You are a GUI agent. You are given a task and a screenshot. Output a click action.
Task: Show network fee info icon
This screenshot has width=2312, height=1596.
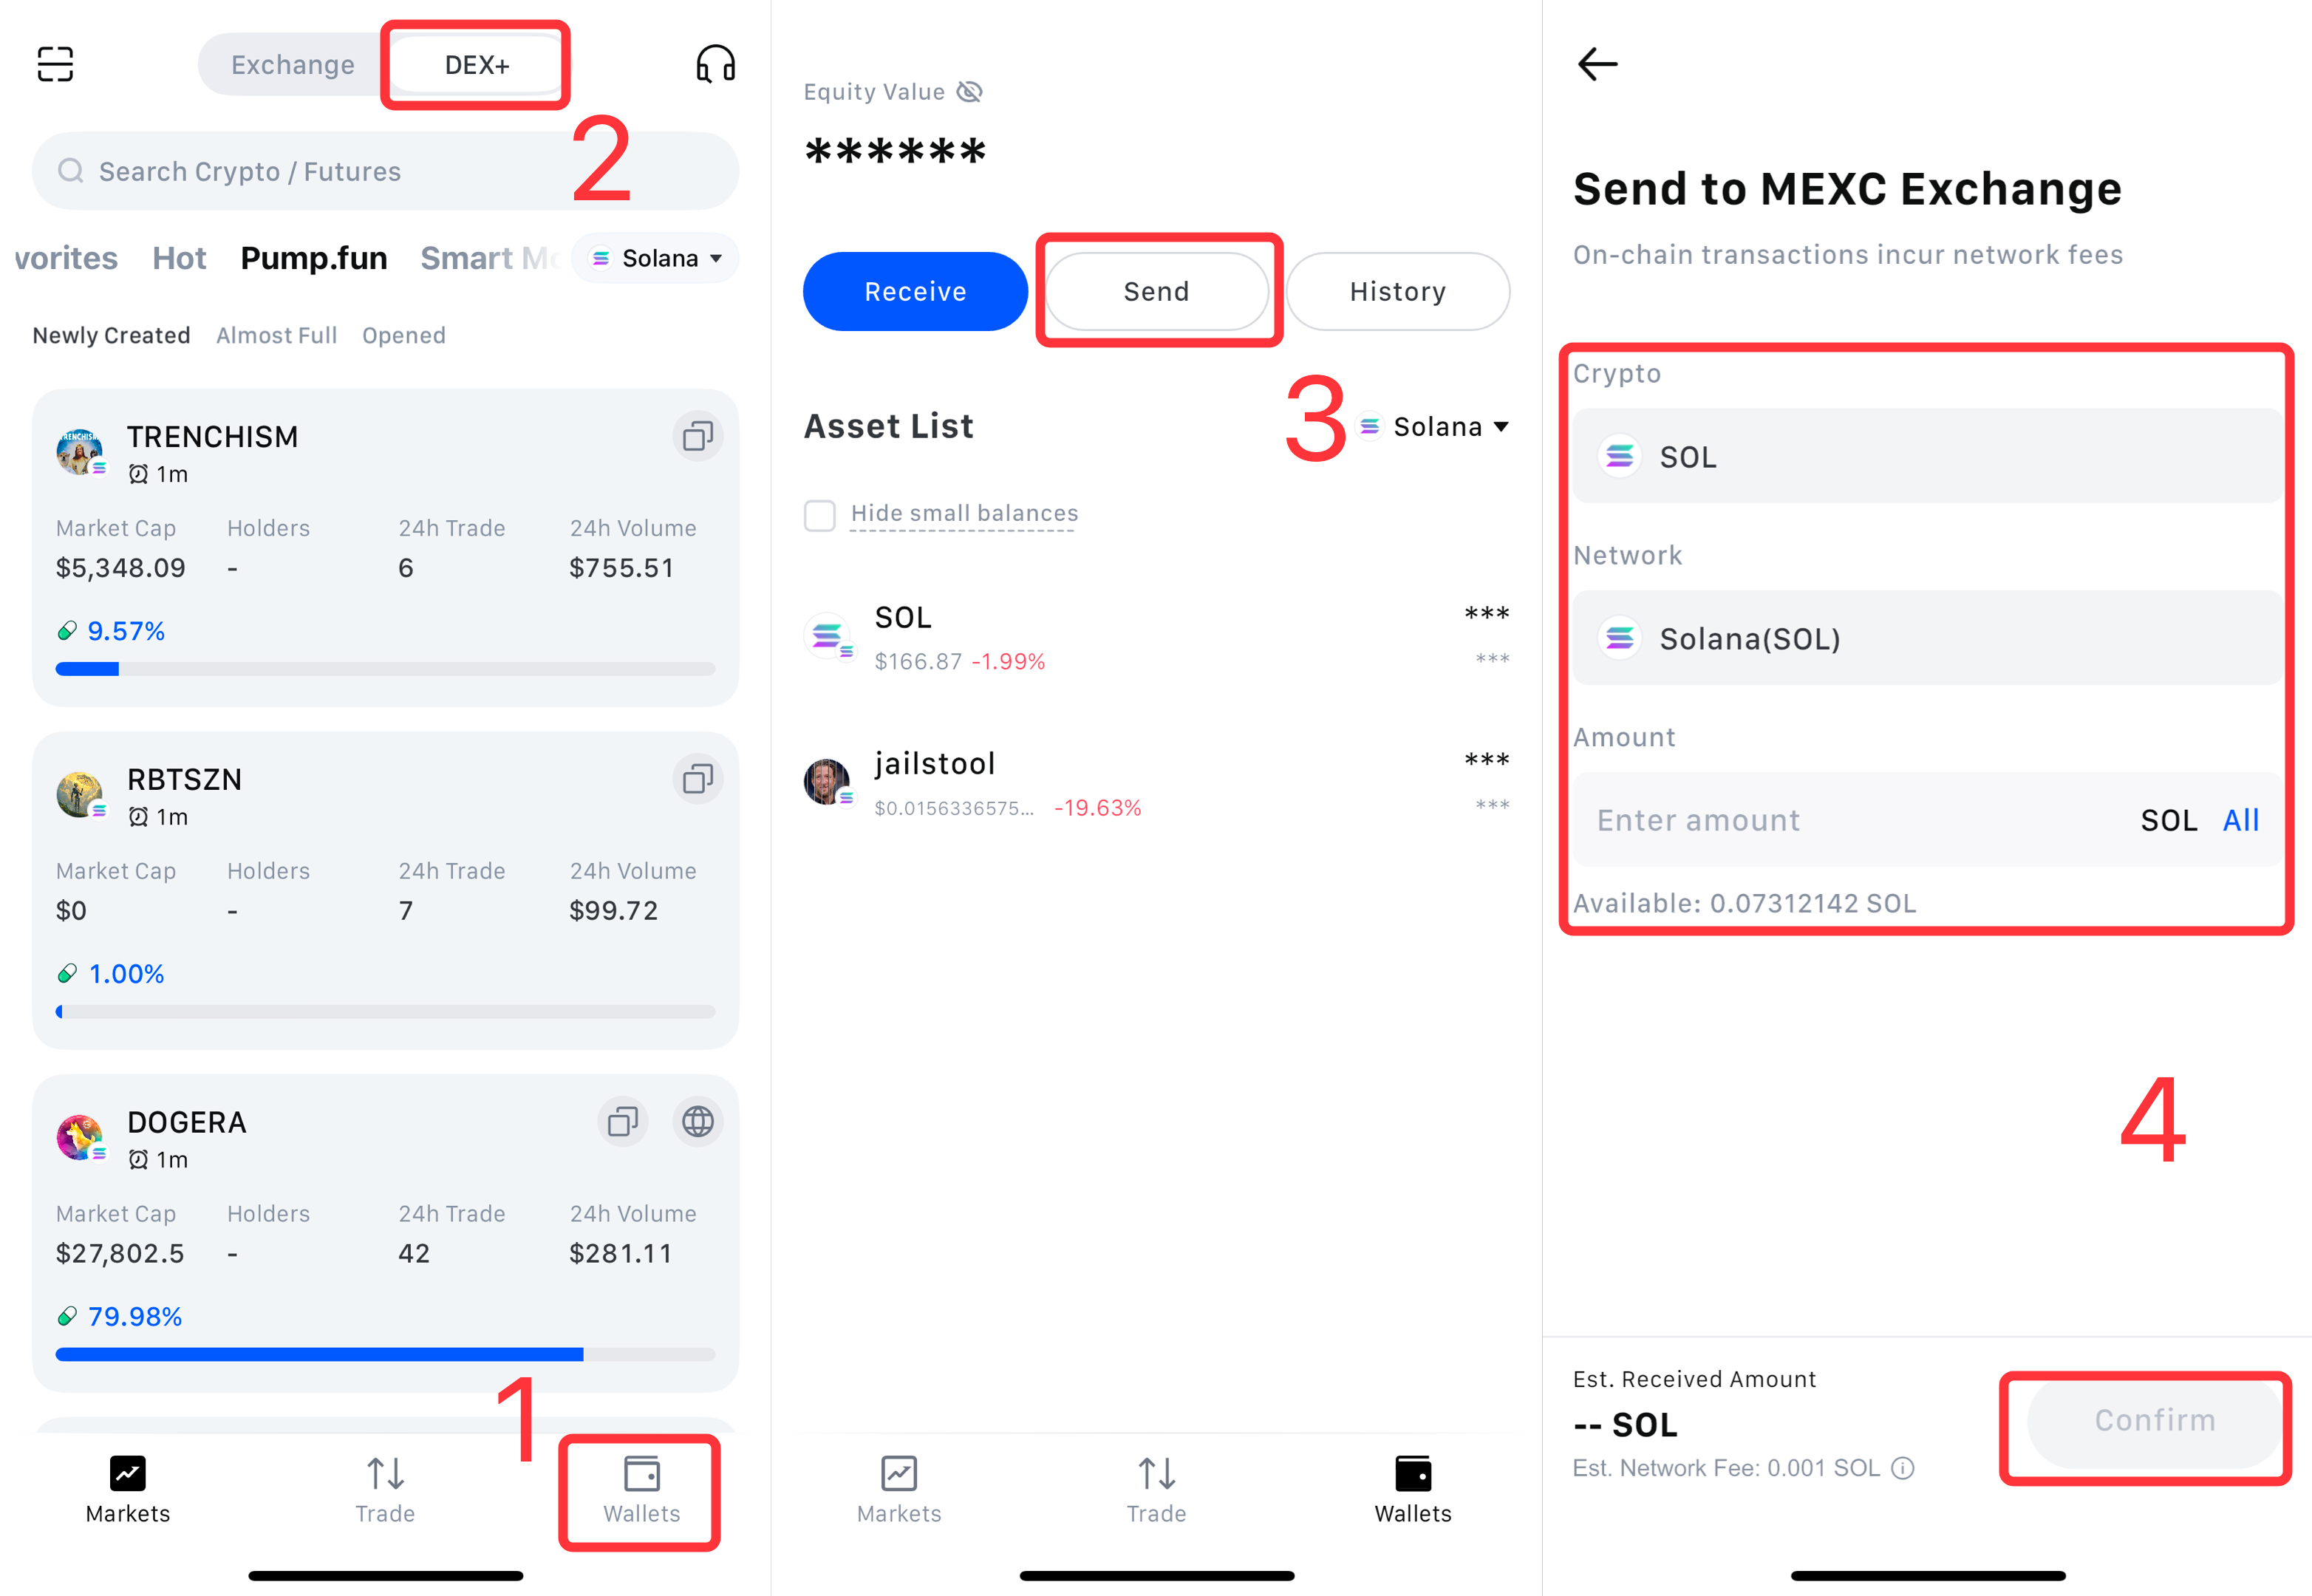click(x=1903, y=1468)
